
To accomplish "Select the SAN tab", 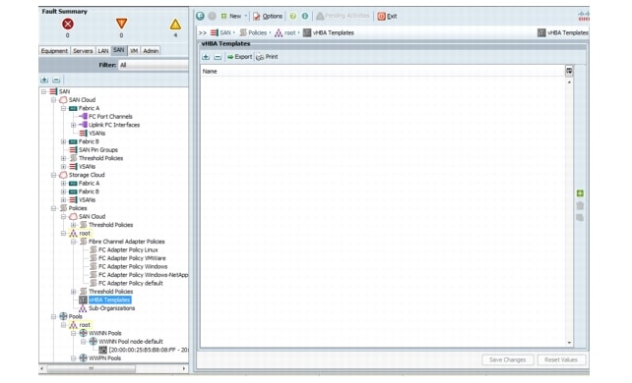I will [118, 50].
